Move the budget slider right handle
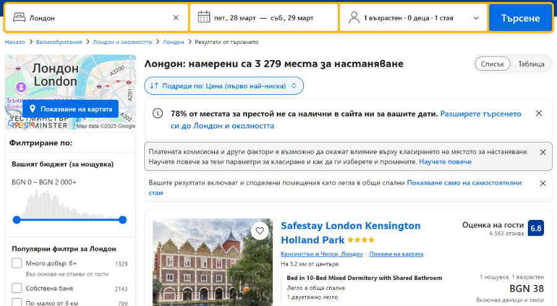 [x=123, y=220]
